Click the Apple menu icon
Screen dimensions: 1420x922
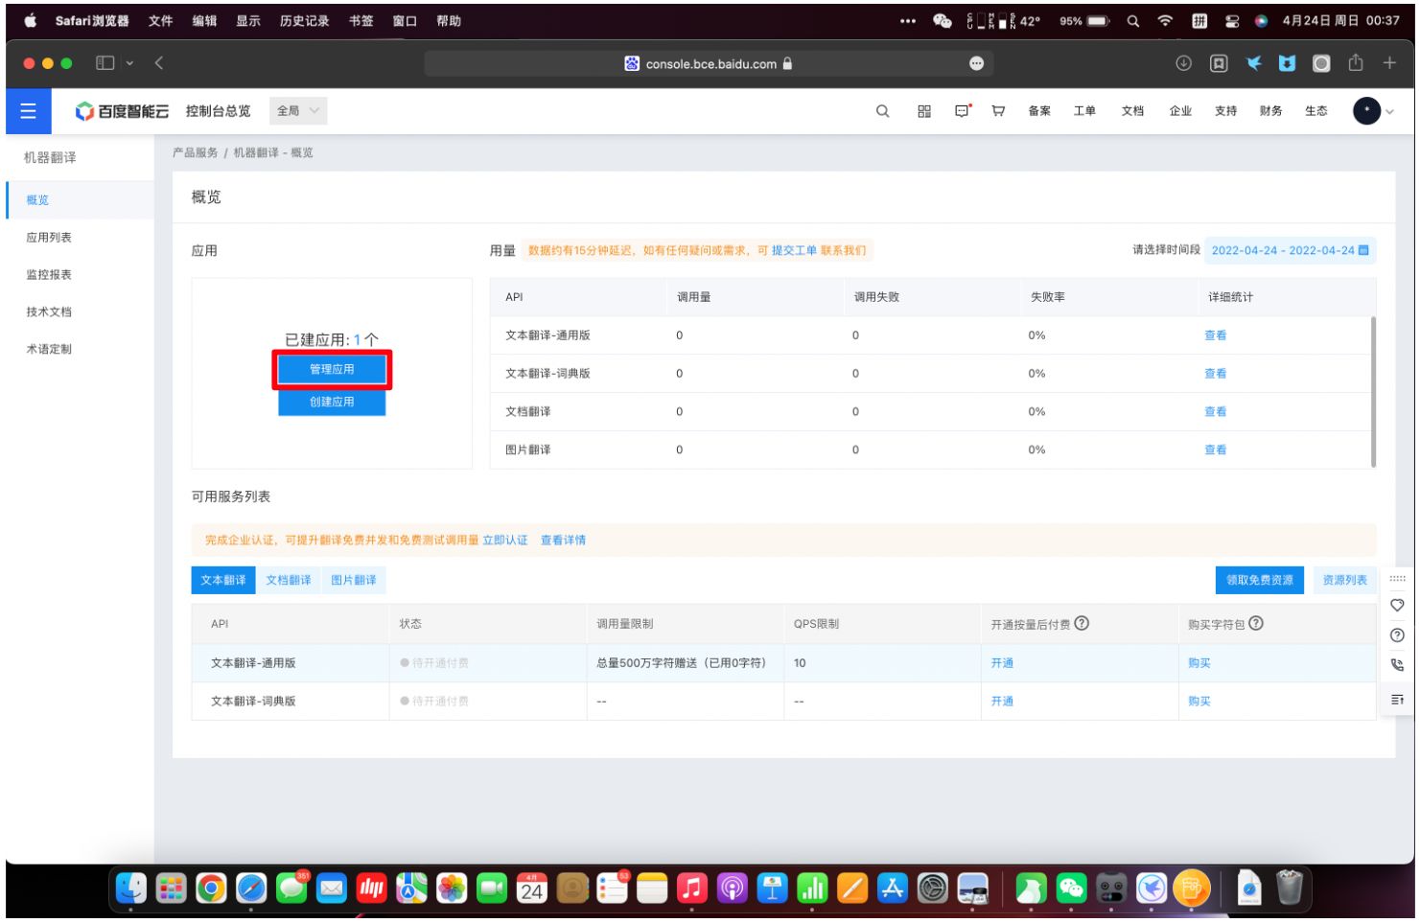[30, 20]
